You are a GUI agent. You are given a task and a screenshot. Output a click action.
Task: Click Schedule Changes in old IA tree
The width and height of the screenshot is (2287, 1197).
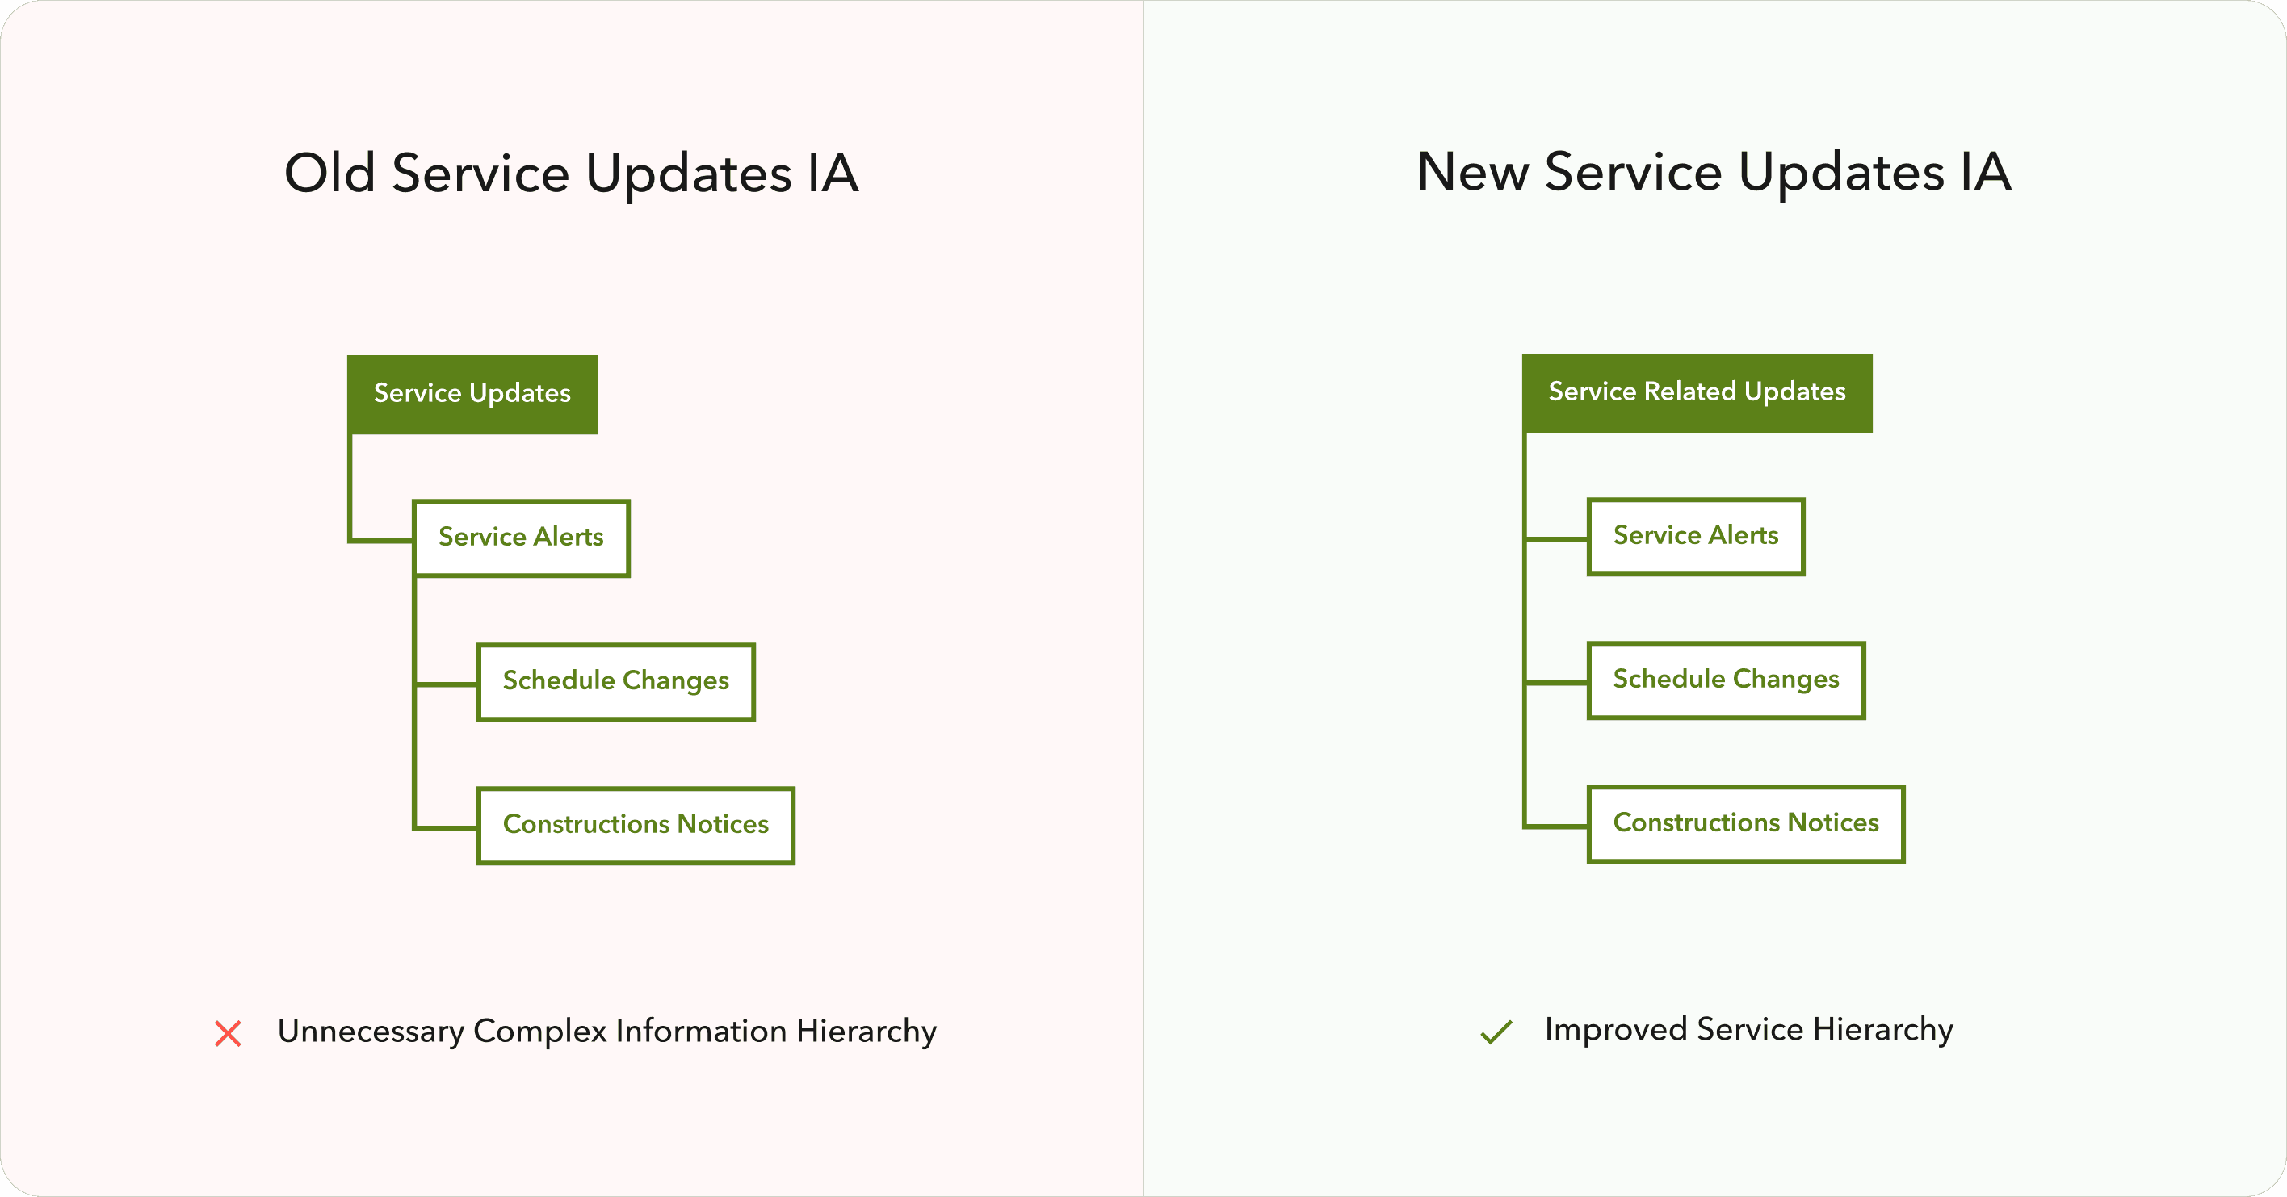pyautogui.click(x=616, y=681)
